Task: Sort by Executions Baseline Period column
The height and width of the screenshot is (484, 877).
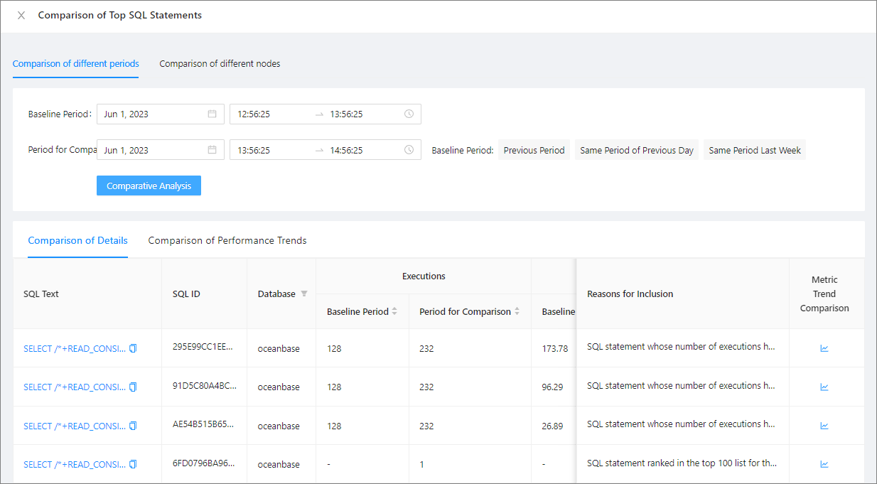Action: pos(394,311)
